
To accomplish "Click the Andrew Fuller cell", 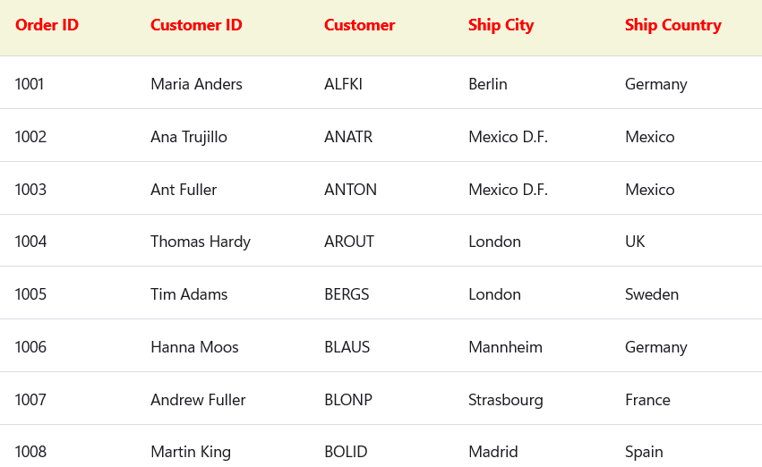I will pos(198,400).
